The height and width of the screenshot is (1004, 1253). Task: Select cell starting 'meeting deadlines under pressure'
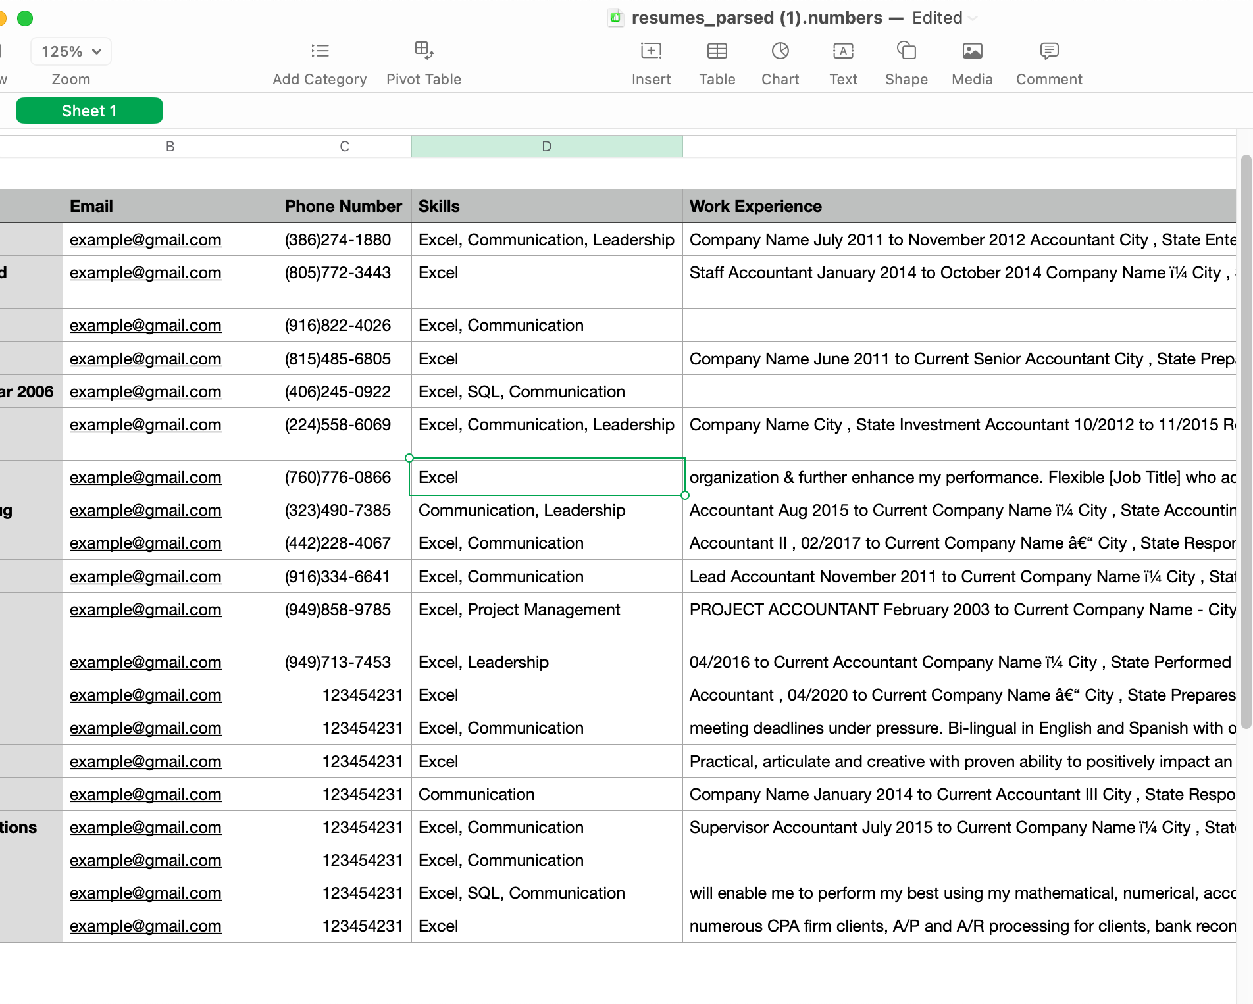pyautogui.click(x=959, y=728)
